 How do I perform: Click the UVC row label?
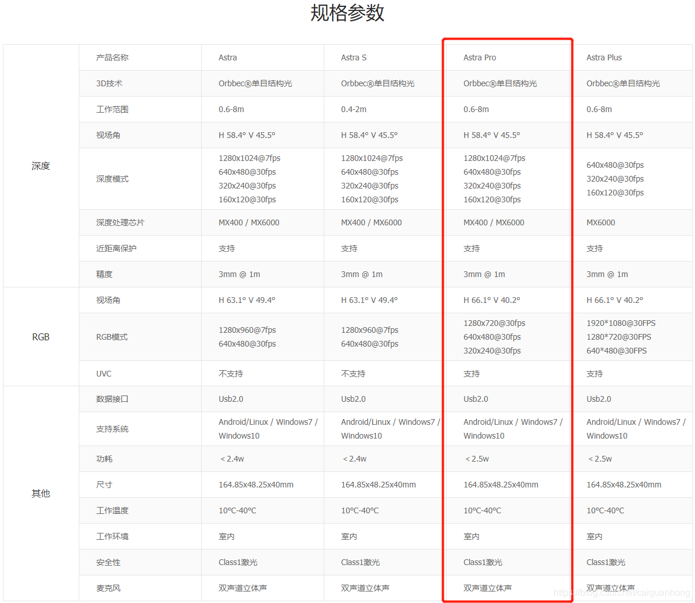[x=103, y=374]
